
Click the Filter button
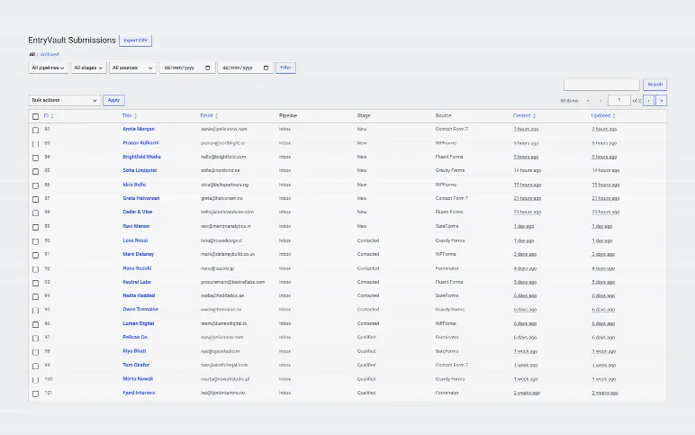(x=285, y=68)
